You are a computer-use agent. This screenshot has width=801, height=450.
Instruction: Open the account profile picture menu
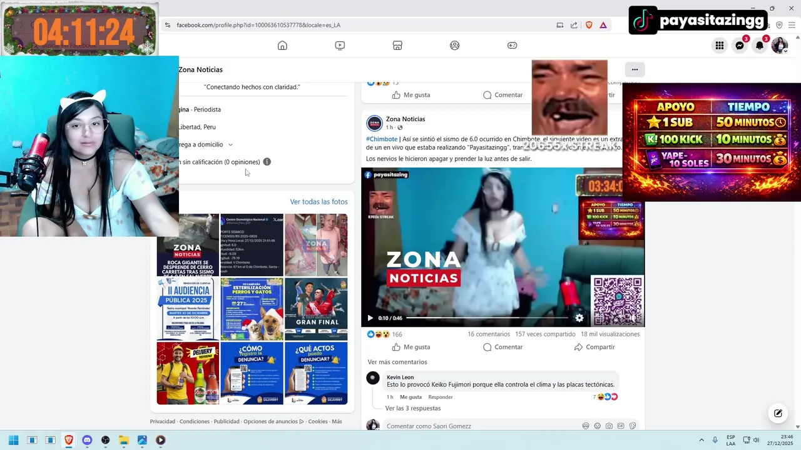pyautogui.click(x=780, y=45)
